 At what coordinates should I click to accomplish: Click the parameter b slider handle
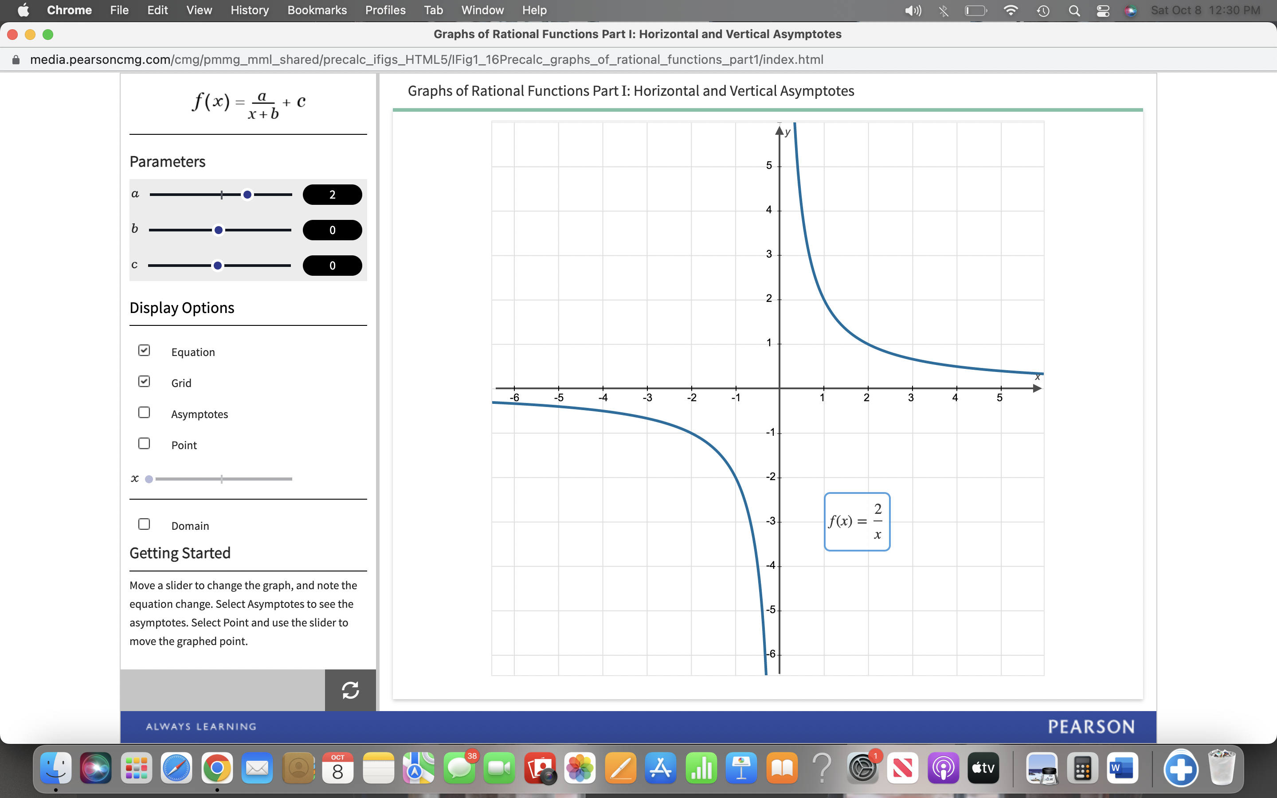click(x=219, y=230)
